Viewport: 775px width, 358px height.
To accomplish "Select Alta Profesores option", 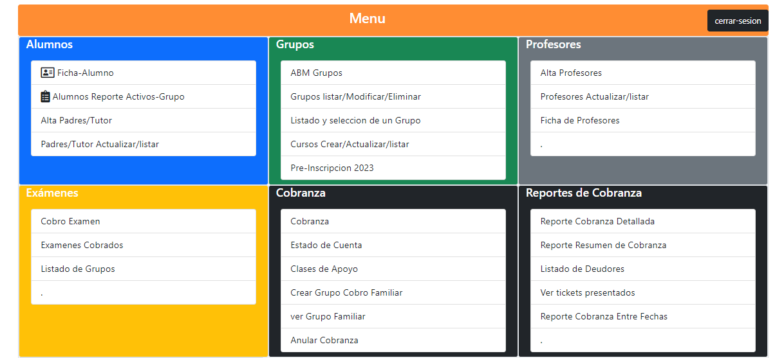I will [x=571, y=73].
